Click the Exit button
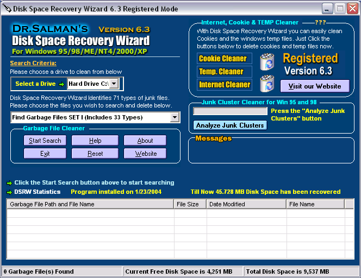 click(x=45, y=153)
